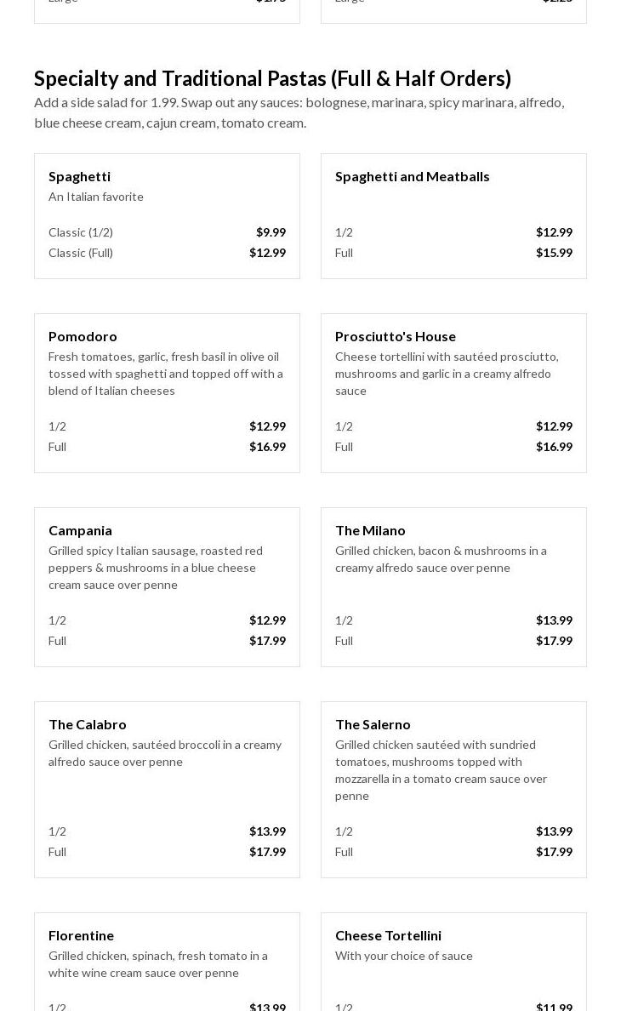Pick The Salerno 1/2 order $13.99

tap(453, 831)
